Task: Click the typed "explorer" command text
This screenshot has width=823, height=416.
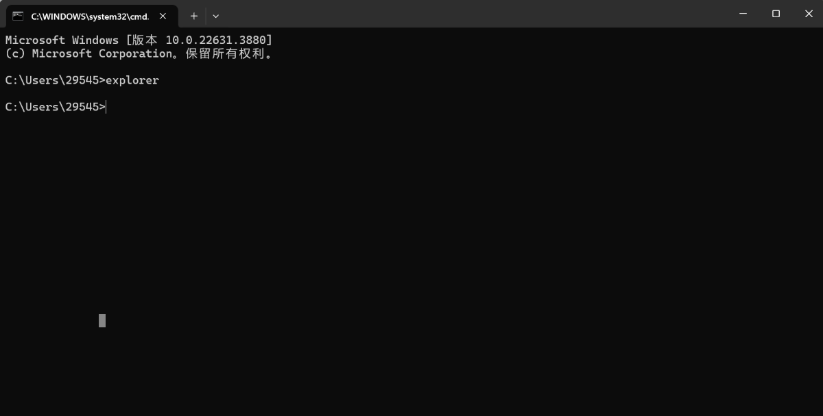Action: click(132, 80)
